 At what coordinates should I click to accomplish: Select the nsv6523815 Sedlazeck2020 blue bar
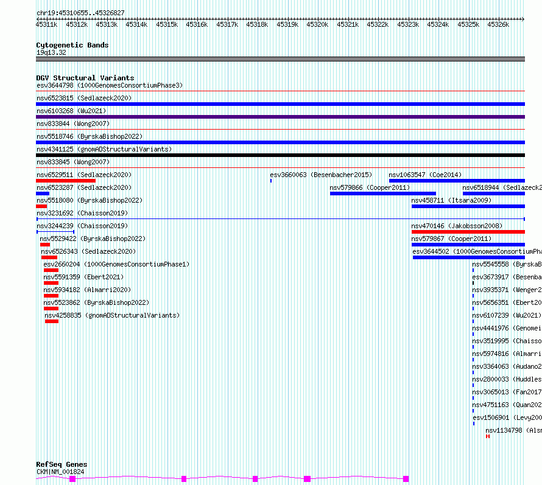(280, 104)
